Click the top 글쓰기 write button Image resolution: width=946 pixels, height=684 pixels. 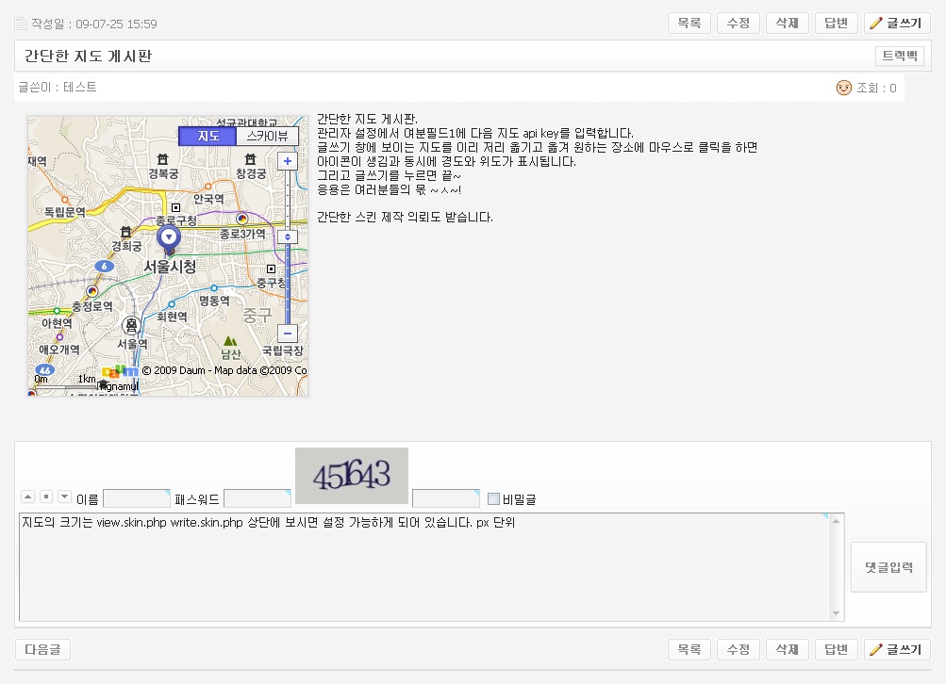[897, 24]
